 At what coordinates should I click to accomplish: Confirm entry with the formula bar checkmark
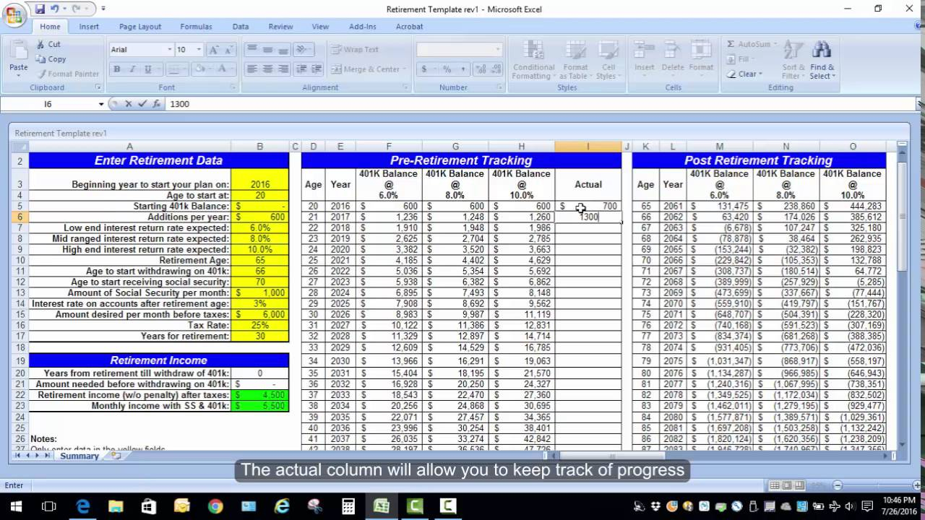coord(142,104)
